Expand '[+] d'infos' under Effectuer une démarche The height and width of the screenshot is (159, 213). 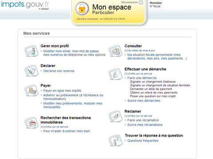pos(138,74)
